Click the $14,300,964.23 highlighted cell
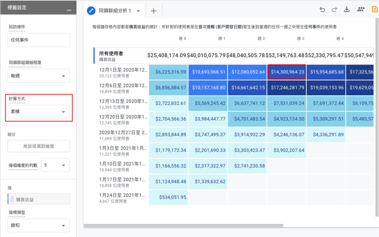Image resolution: width=379 pixels, height=237 pixels. [x=287, y=72]
